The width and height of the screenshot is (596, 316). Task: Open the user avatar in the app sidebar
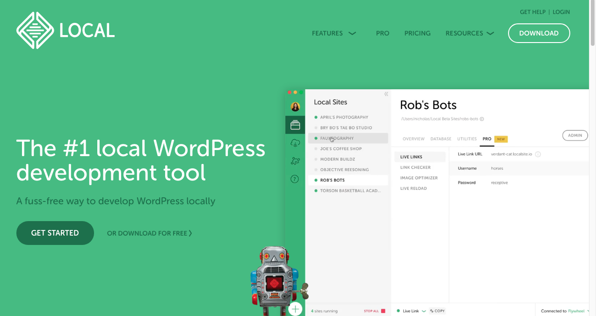pyautogui.click(x=295, y=107)
